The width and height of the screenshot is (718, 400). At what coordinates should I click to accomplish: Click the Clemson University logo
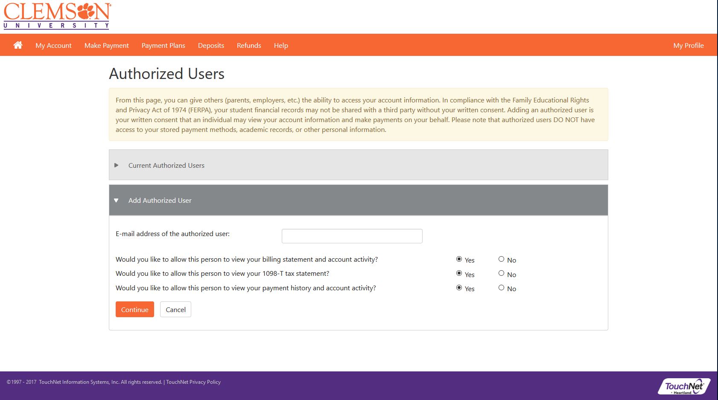(57, 16)
